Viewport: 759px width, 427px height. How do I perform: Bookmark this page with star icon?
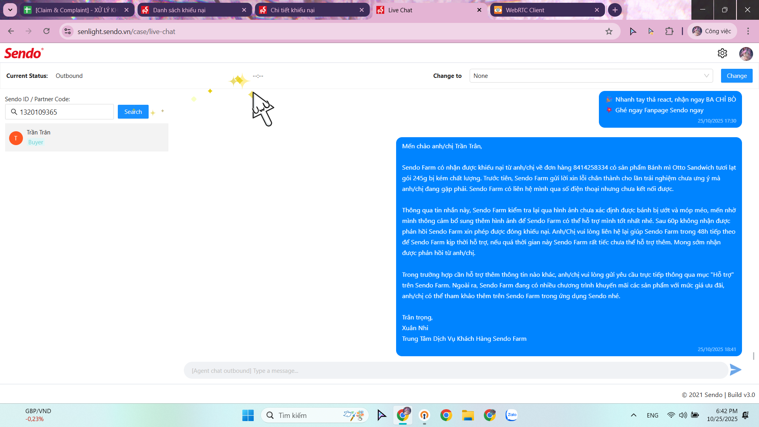pos(609,32)
